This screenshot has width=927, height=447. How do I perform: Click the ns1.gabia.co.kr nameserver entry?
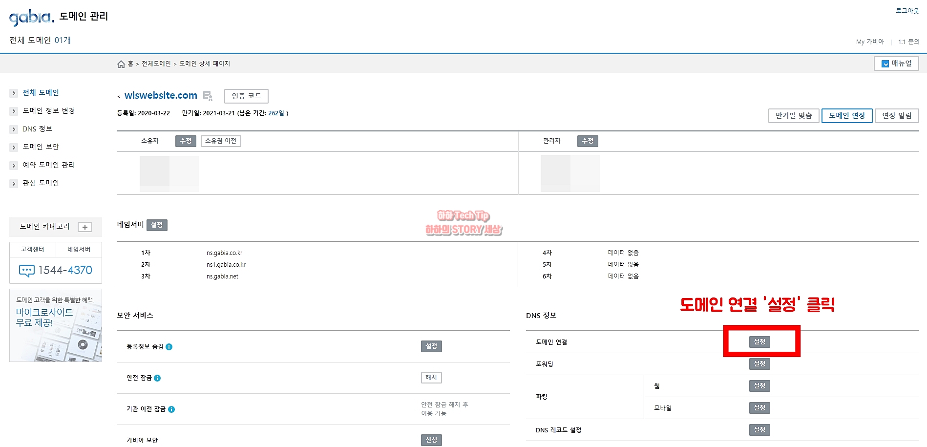pos(226,265)
